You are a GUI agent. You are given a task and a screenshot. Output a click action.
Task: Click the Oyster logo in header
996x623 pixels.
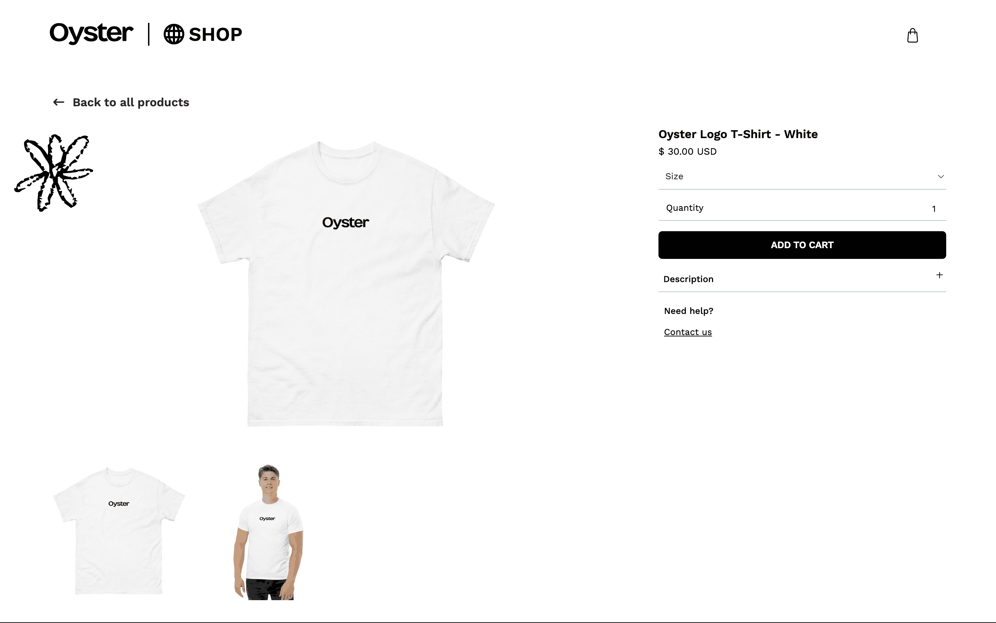(x=91, y=33)
